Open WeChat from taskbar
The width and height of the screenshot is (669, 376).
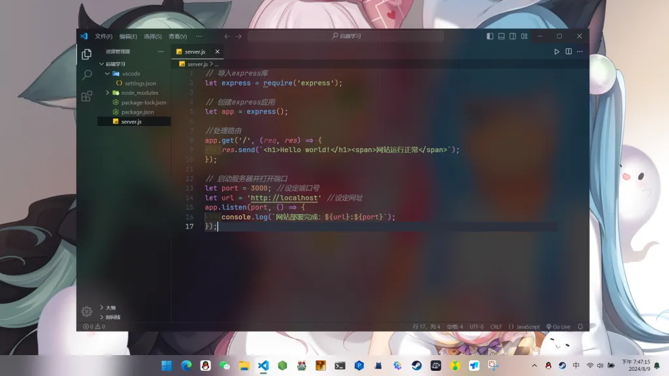pyautogui.click(x=225, y=366)
